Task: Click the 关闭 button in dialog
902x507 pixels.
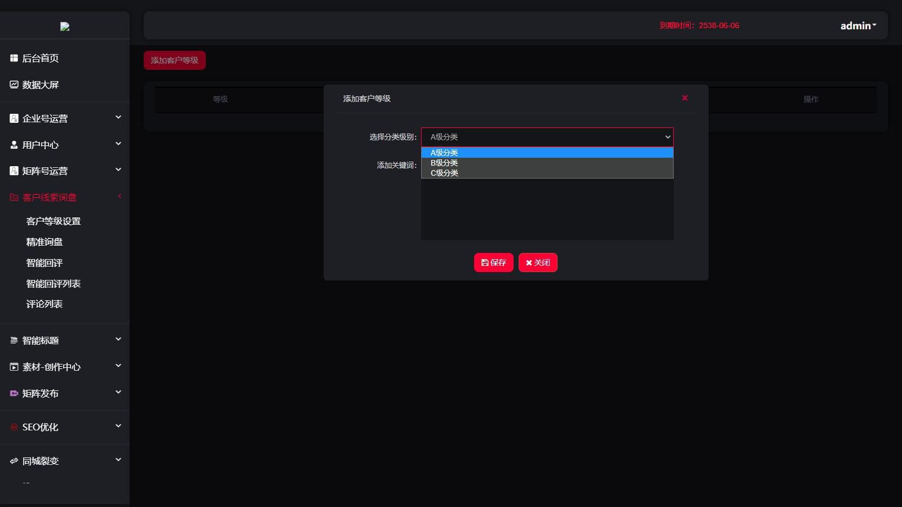Action: (x=538, y=263)
